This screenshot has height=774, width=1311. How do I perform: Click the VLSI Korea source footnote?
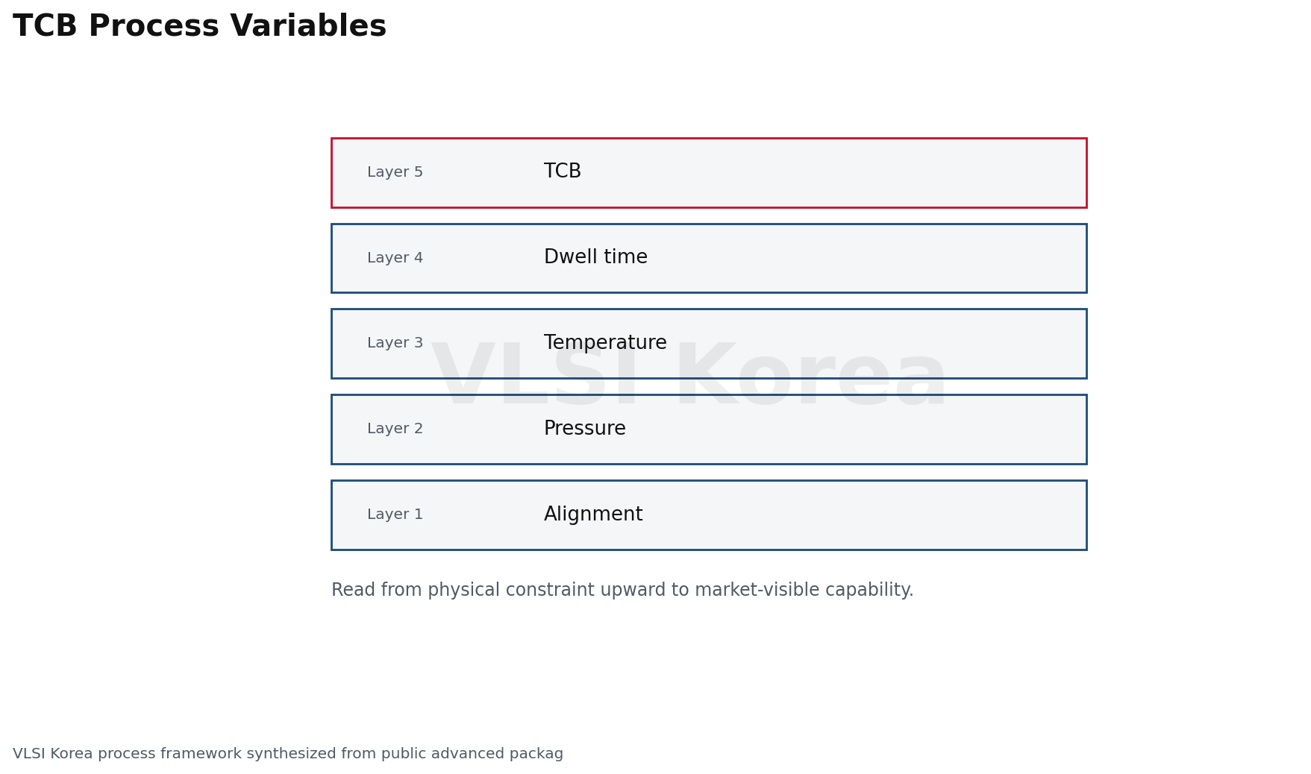click(288, 754)
